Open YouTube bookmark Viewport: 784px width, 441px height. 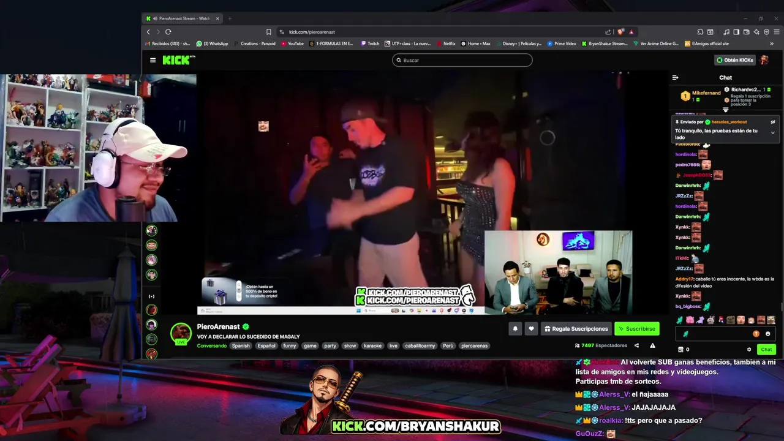(292, 43)
